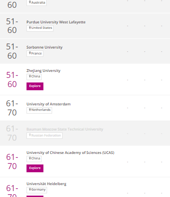The height and width of the screenshot is (197, 170).
Task: Open University of Amsterdam link
Action: (48, 104)
